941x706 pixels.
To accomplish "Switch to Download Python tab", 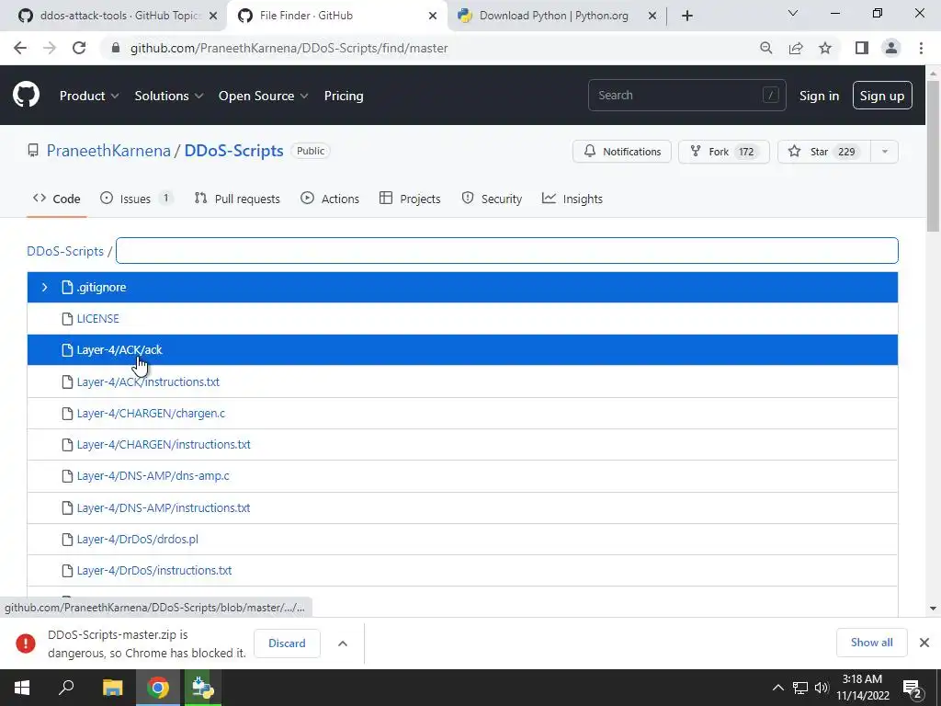I will point(553,16).
